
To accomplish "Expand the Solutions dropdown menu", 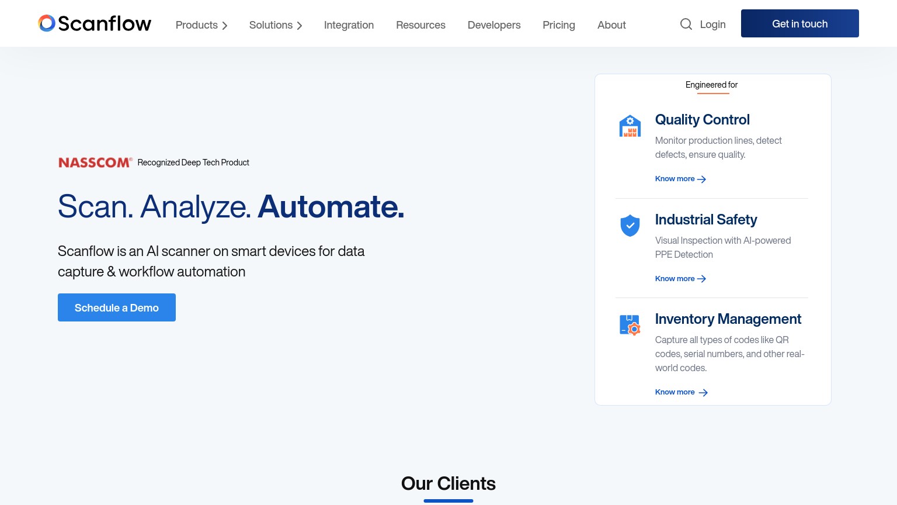I will point(276,25).
